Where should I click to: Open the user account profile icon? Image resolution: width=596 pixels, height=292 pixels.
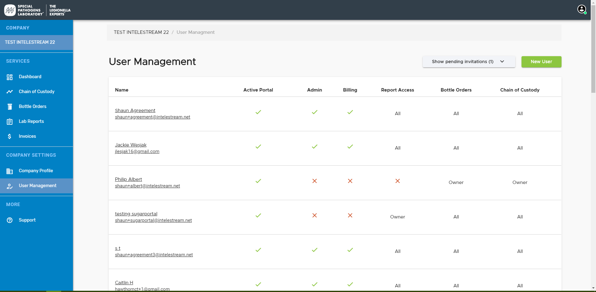[582, 9]
